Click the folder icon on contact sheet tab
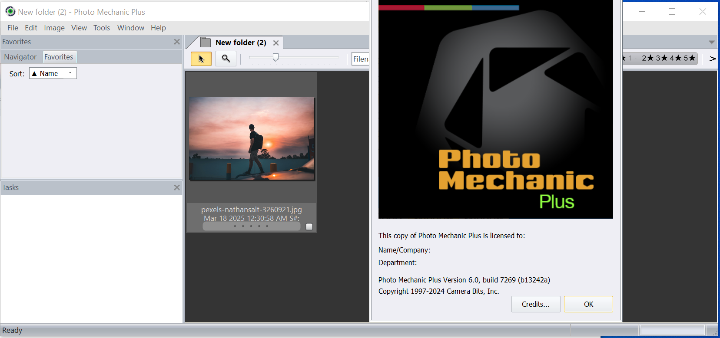Image resolution: width=720 pixels, height=338 pixels. [206, 42]
